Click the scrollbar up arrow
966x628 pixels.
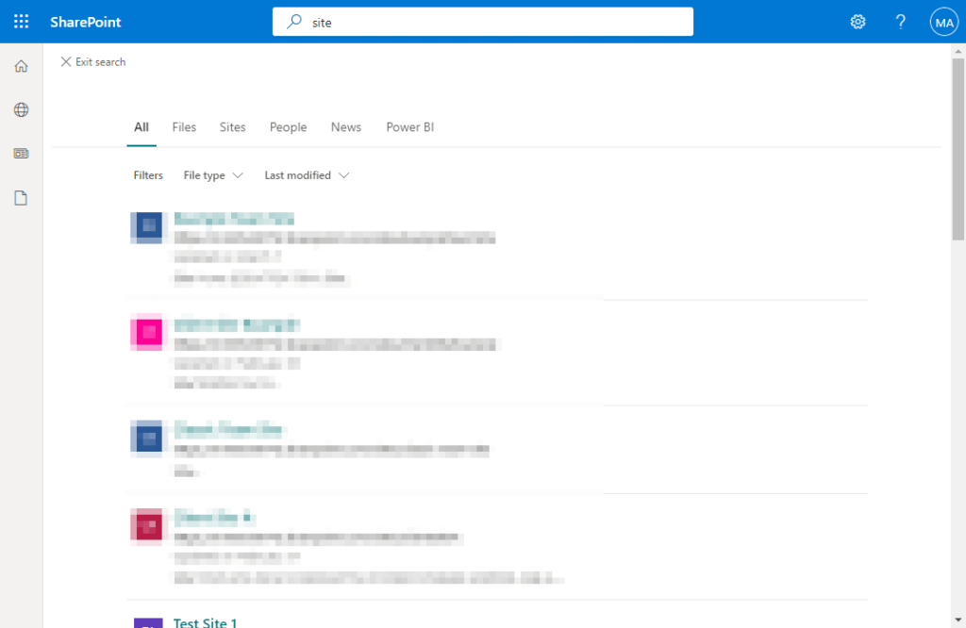tap(958, 52)
